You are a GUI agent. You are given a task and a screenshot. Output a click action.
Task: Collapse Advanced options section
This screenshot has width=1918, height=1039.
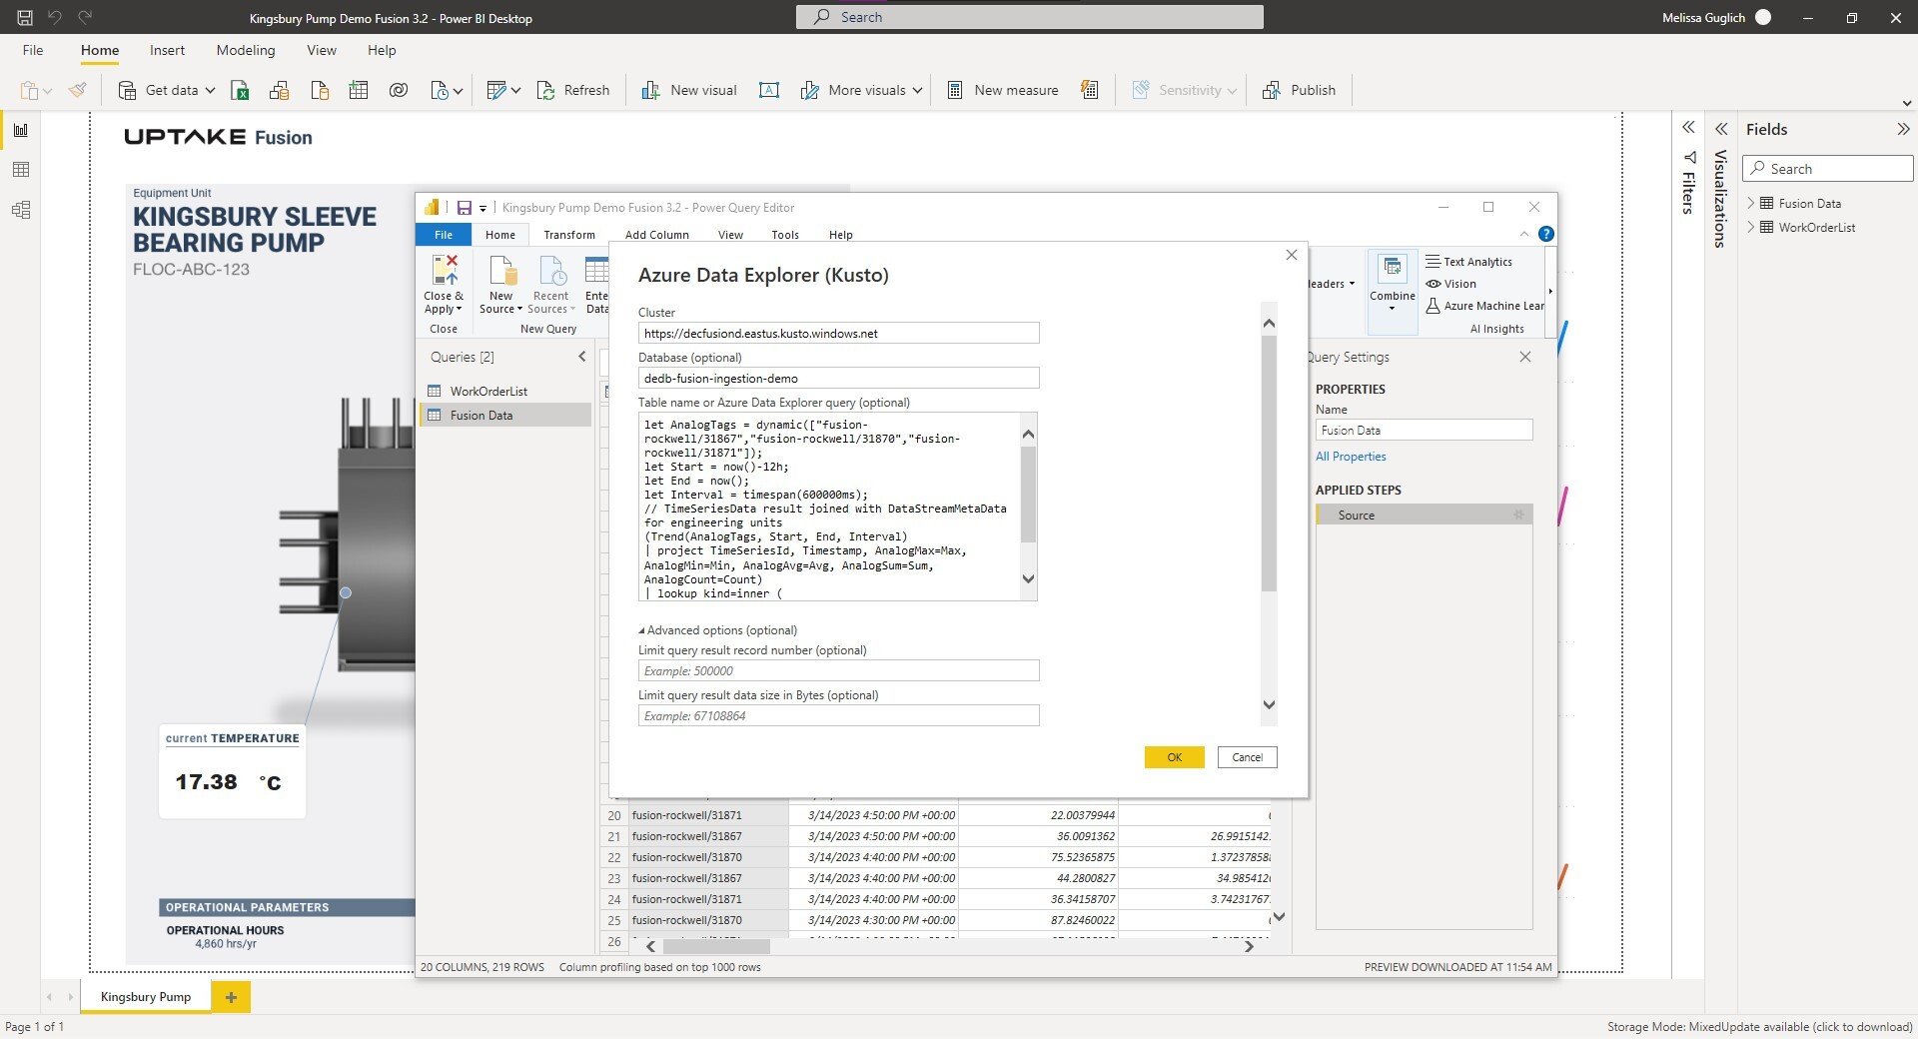(x=642, y=630)
